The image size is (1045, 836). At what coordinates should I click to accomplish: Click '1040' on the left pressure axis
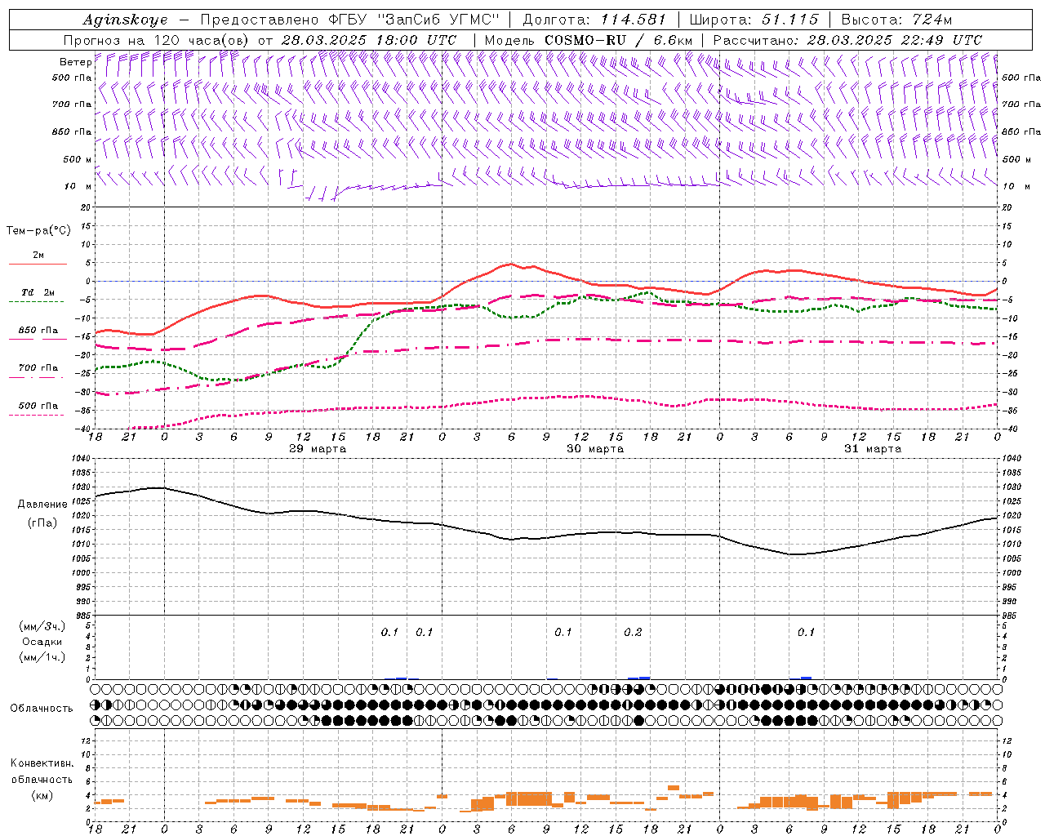coord(79,459)
